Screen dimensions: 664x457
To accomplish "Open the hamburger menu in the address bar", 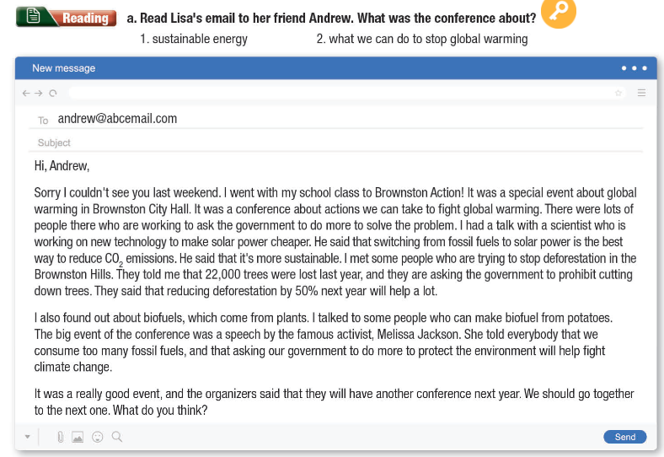I will pyautogui.click(x=641, y=93).
